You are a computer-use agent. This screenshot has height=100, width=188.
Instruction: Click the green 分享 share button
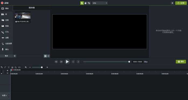point(181,3)
